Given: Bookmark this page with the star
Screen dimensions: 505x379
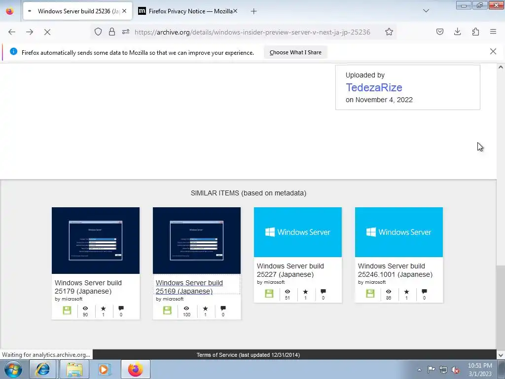Looking at the screenshot, I should coord(389,32).
